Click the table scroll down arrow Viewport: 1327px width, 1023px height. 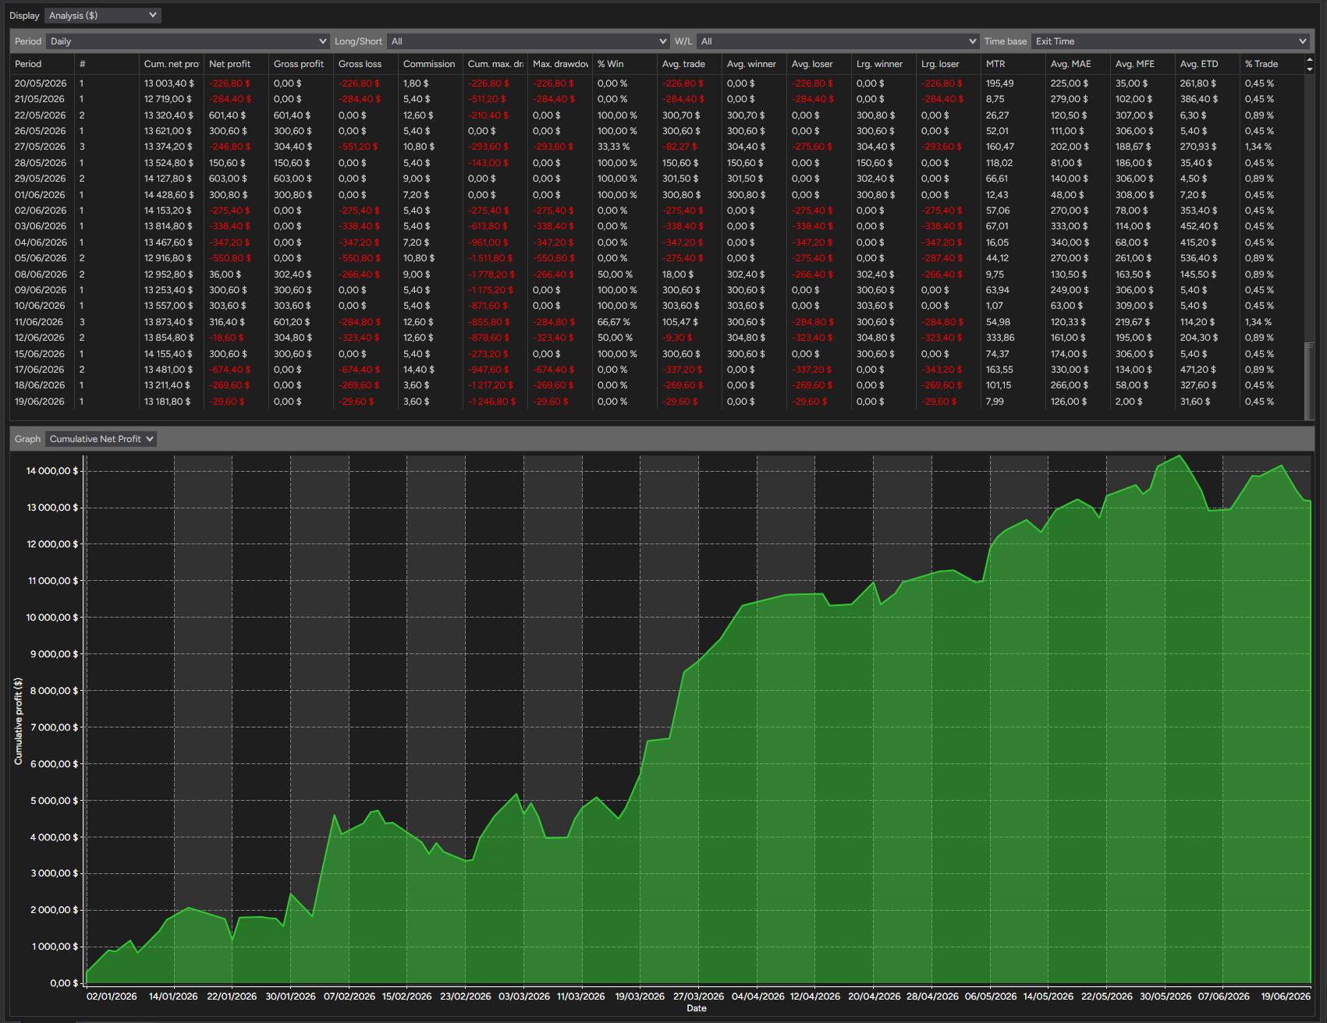1310,69
